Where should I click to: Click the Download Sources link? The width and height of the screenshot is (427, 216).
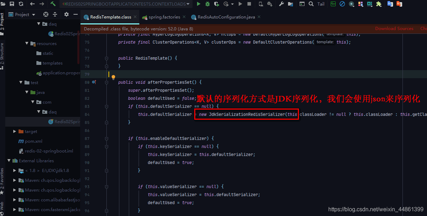pos(394,29)
